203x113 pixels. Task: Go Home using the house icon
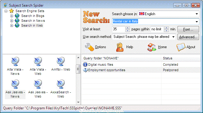coord(152,47)
